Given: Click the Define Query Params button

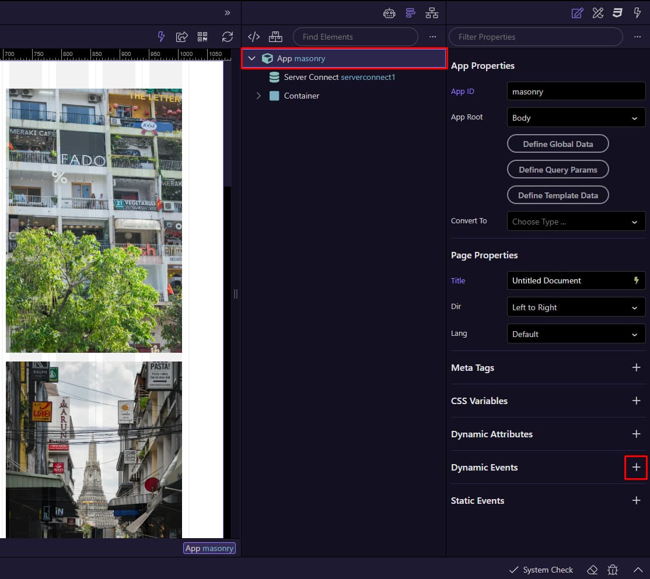Looking at the screenshot, I should coord(558,170).
